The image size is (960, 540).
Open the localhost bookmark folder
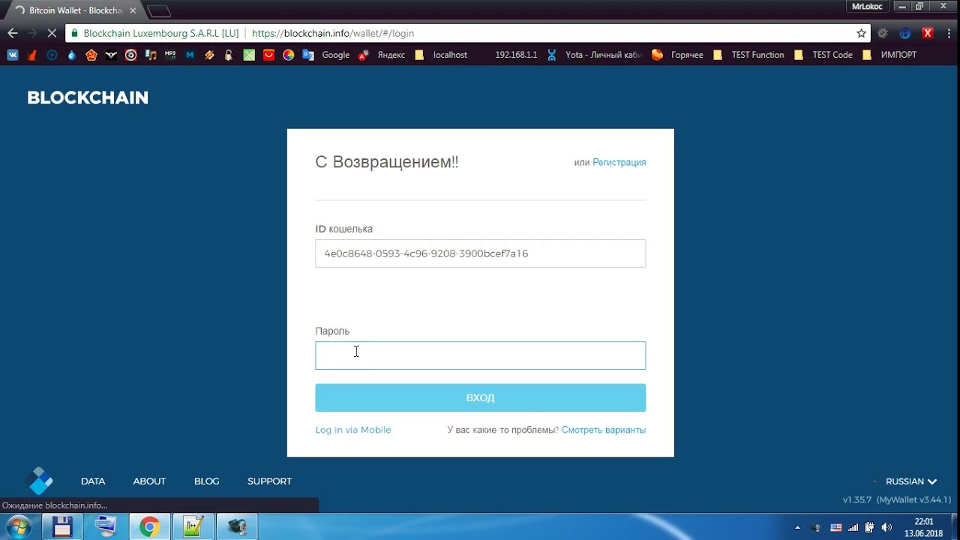pos(441,55)
